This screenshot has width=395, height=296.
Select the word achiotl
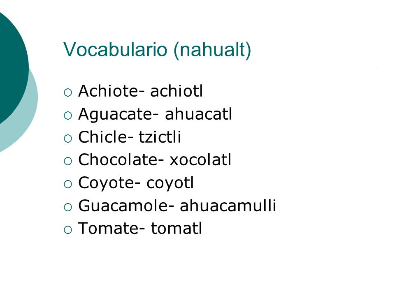[177, 91]
